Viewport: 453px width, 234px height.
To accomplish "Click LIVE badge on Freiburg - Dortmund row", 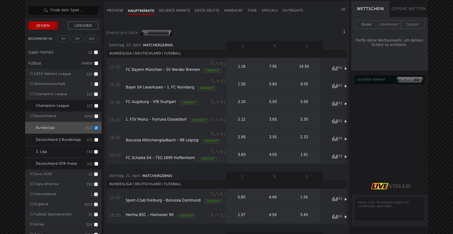I will point(218,194).
